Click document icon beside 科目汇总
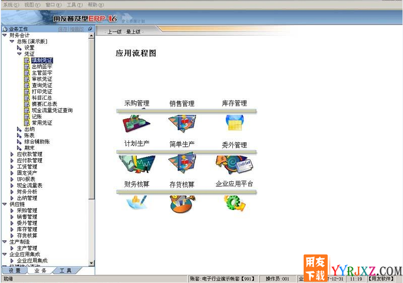 [x=27, y=98]
